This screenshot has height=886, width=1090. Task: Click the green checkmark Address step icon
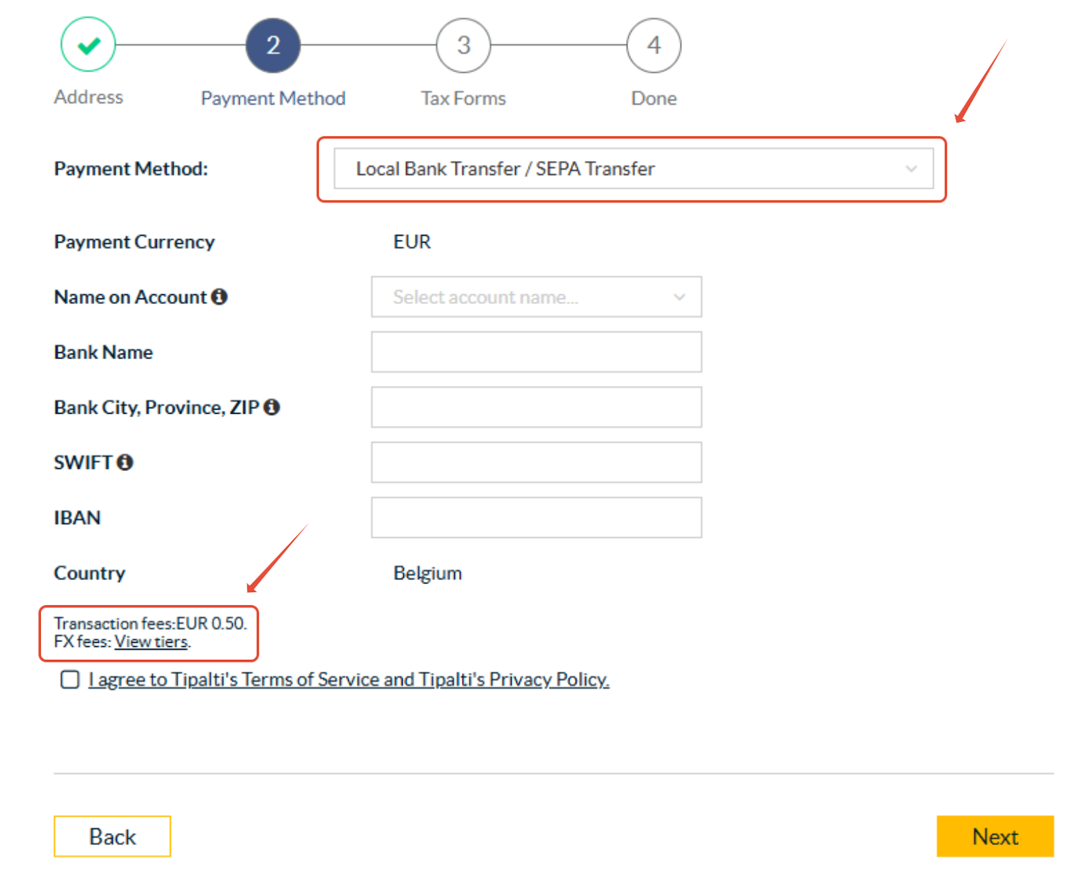(89, 45)
